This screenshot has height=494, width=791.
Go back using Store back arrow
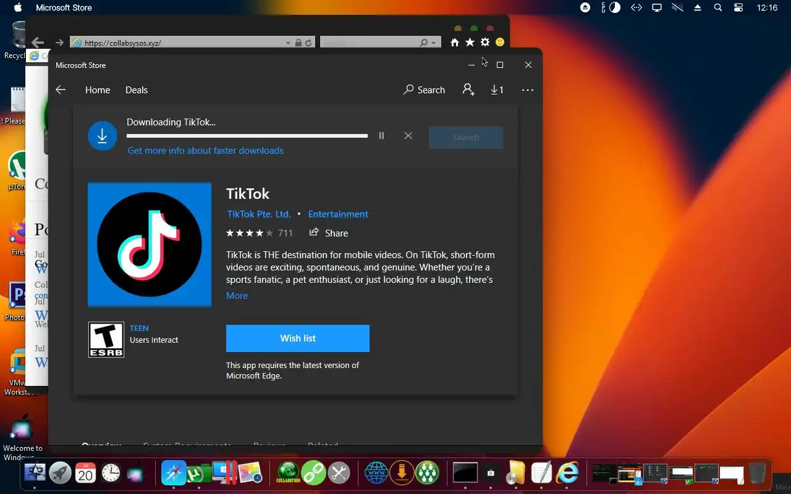pyautogui.click(x=61, y=90)
